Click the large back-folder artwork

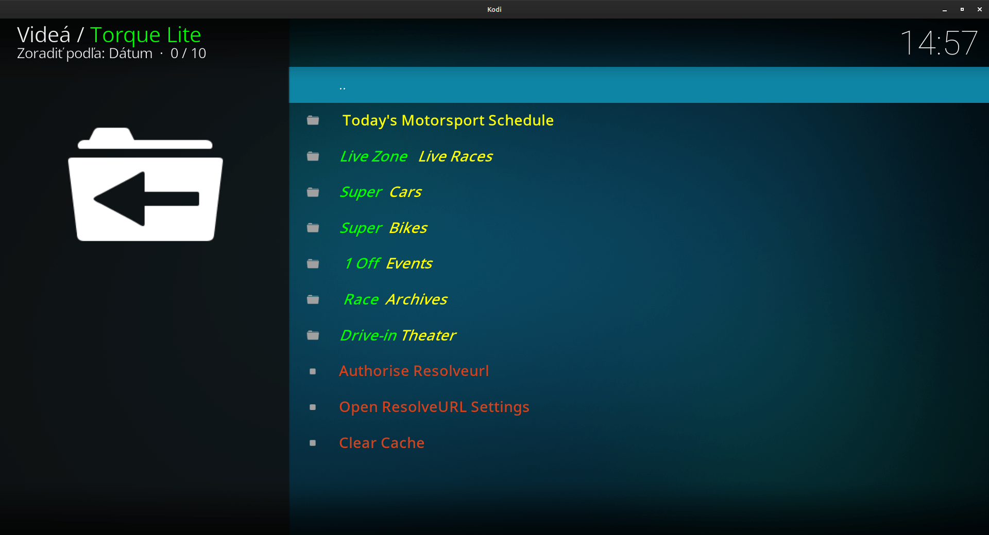pyautogui.click(x=145, y=184)
